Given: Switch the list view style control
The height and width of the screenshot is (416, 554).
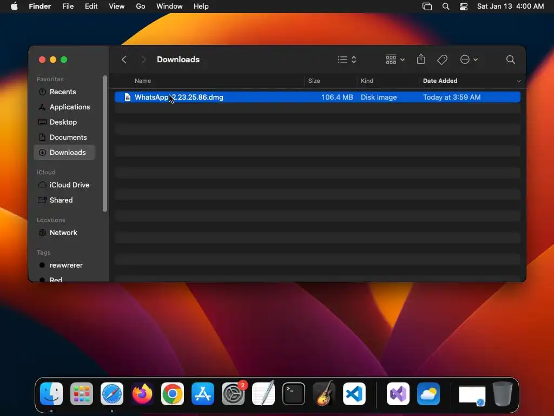Looking at the screenshot, I should 347,60.
